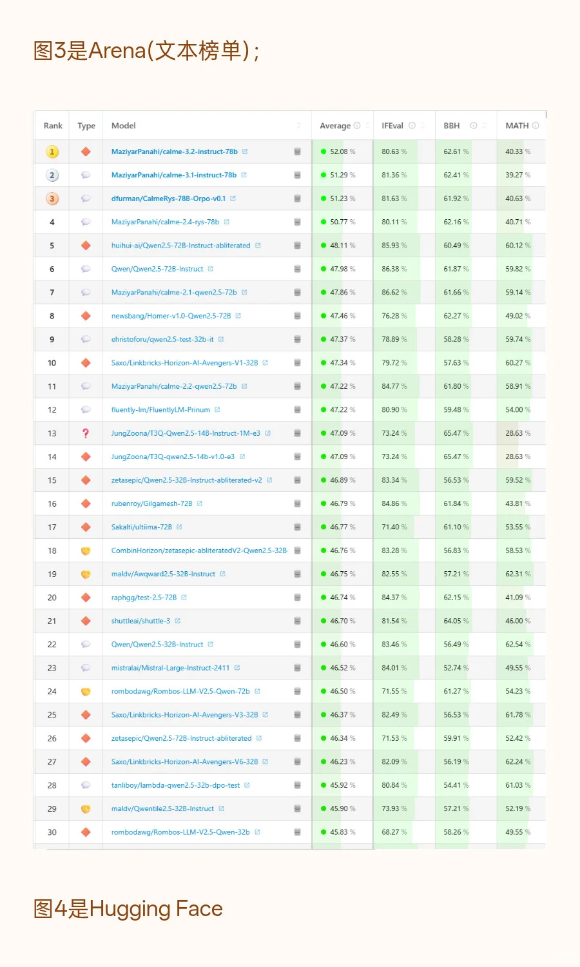Image resolution: width=580 pixels, height=967 pixels.
Task: Open maldv/Awqward2.5-32B-Instruct model link
Action: pyautogui.click(x=164, y=574)
